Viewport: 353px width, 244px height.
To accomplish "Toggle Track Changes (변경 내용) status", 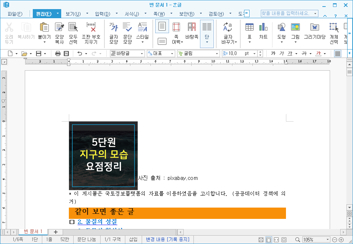I will click(x=168, y=239).
